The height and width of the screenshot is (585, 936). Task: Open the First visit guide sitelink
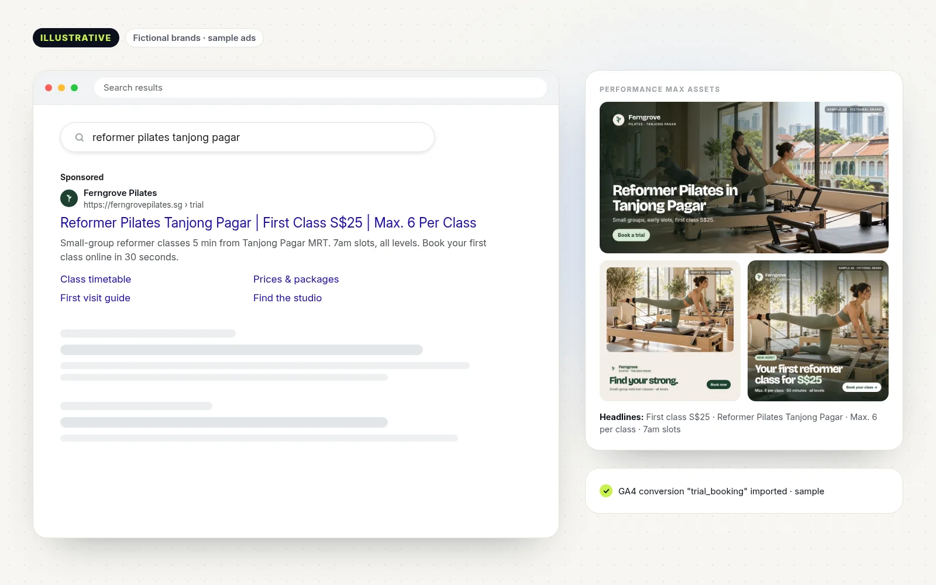pos(95,298)
